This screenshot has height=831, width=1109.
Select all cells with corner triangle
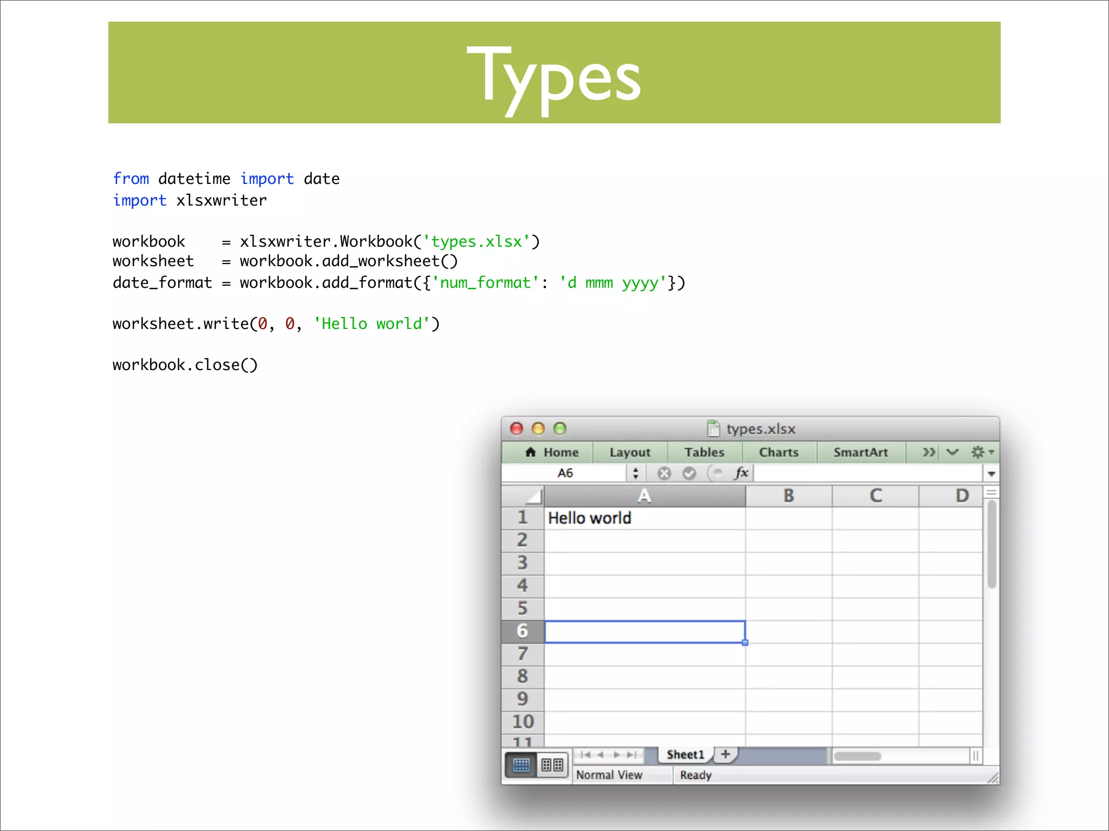[x=523, y=496]
